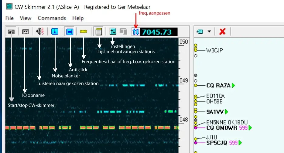The height and width of the screenshot is (153, 284).
Task: Open the View menu
Action: click(x=26, y=18)
